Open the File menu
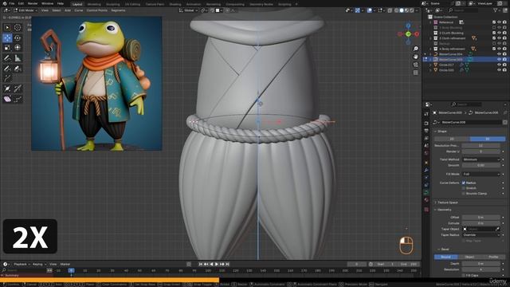The width and height of the screenshot is (510, 287). (12, 3)
